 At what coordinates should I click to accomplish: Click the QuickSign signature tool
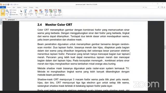(x=30, y=12)
